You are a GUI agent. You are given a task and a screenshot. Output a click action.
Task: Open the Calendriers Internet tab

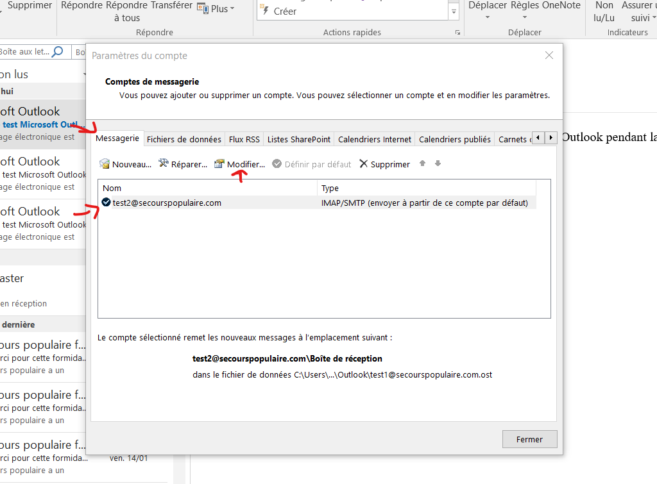tap(375, 139)
